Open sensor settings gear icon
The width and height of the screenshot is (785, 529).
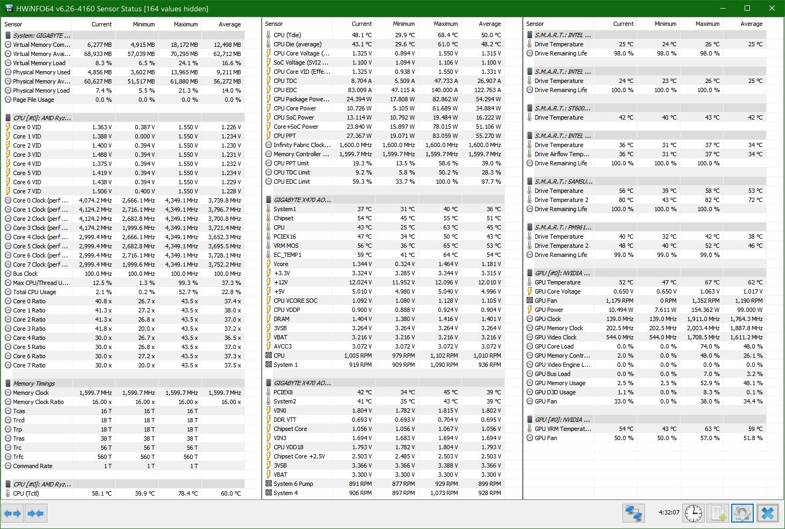point(742,513)
